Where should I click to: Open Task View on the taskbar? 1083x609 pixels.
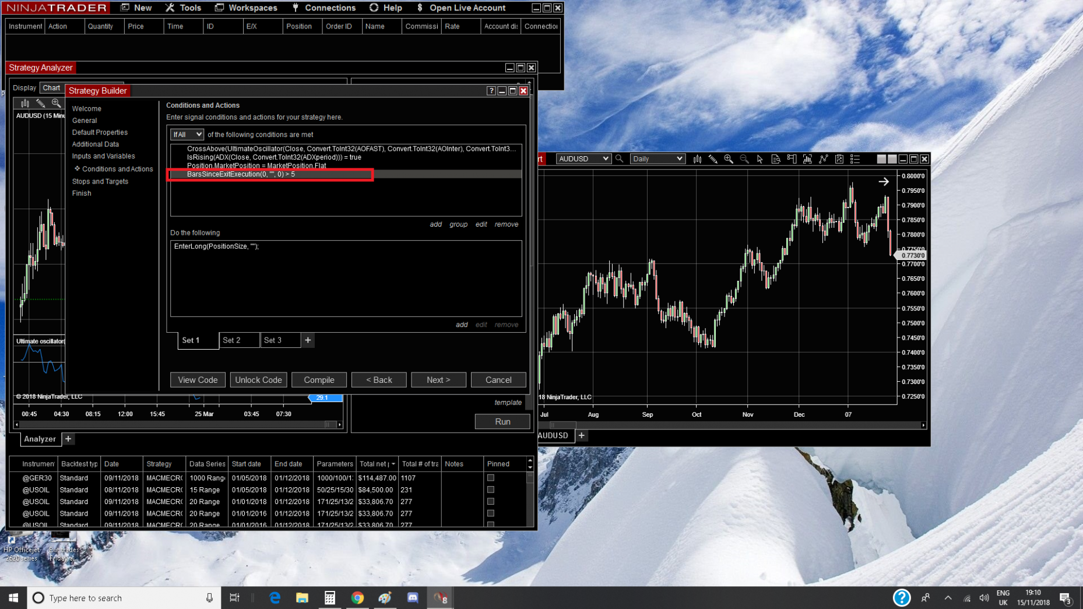pyautogui.click(x=234, y=598)
